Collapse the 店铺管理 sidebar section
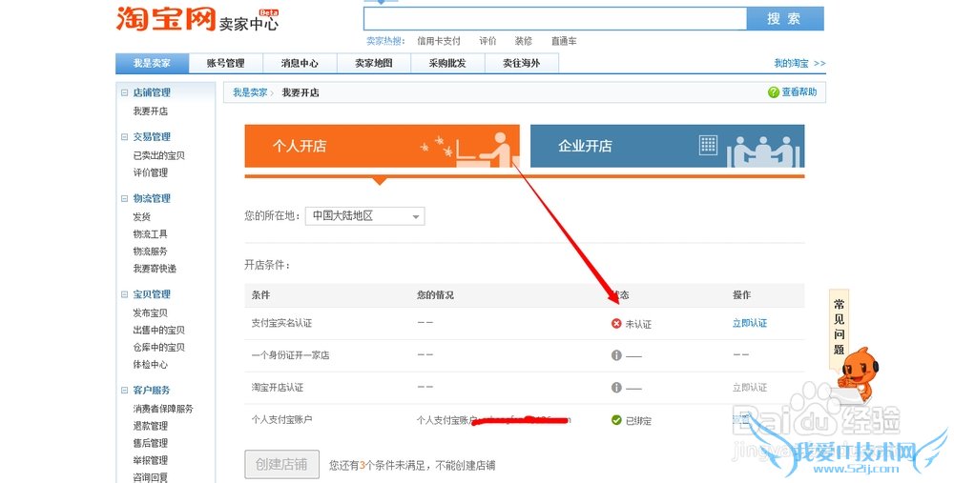Screen dimensions: 954x483 point(124,93)
